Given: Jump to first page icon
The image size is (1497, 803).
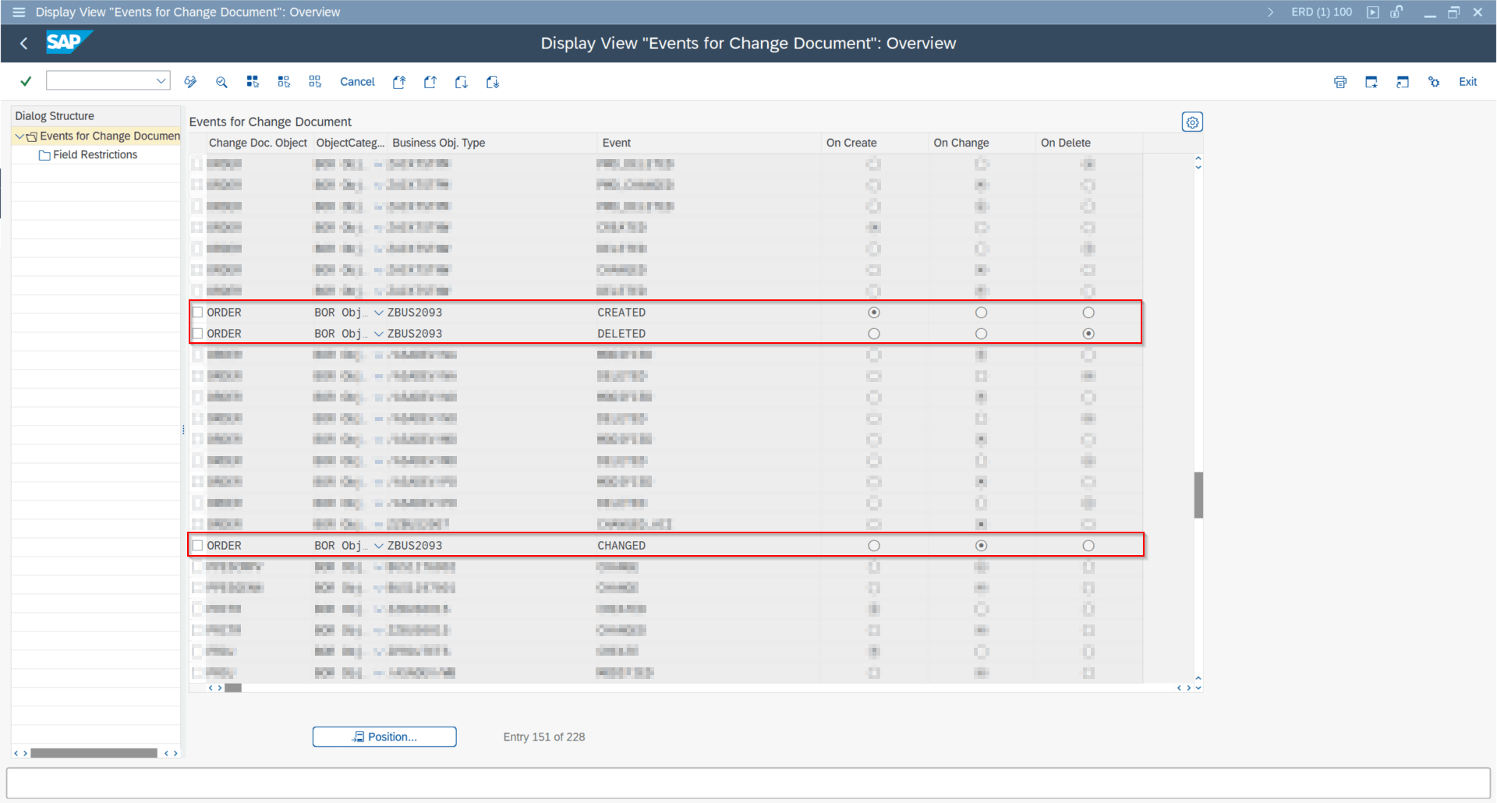Looking at the screenshot, I should pos(399,82).
